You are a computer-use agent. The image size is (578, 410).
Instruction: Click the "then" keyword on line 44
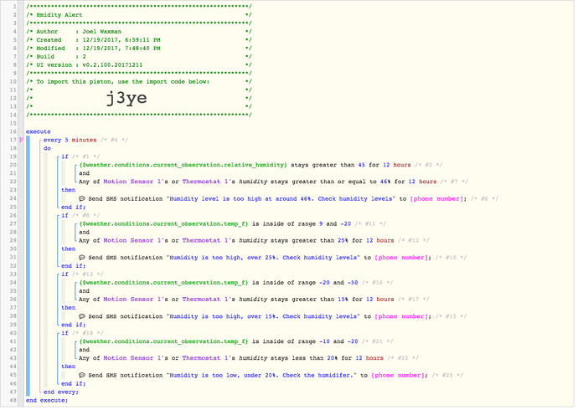point(68,366)
